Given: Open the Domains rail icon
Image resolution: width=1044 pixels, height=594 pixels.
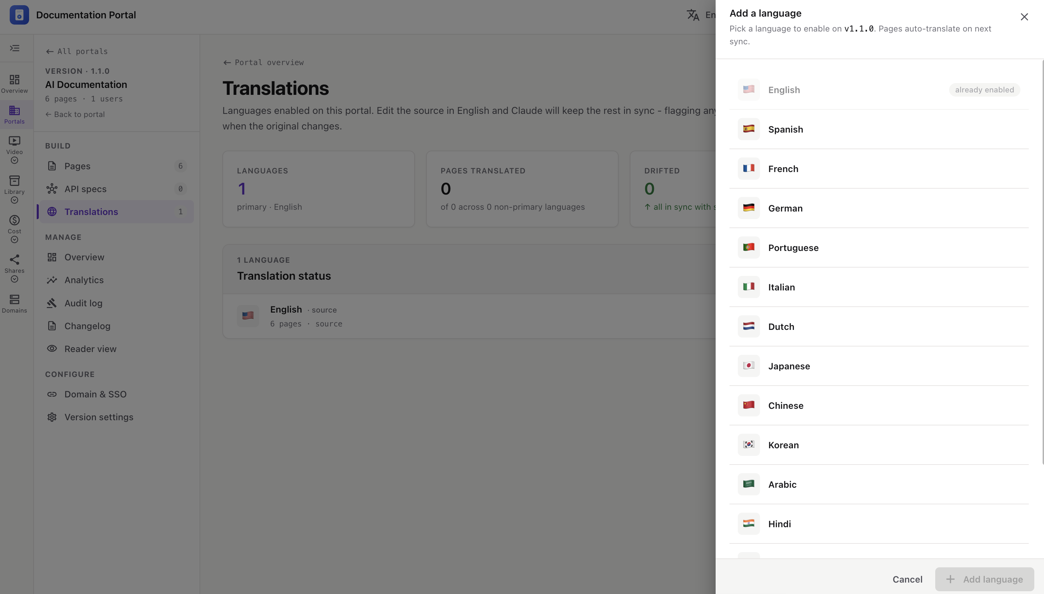Looking at the screenshot, I should tap(15, 304).
